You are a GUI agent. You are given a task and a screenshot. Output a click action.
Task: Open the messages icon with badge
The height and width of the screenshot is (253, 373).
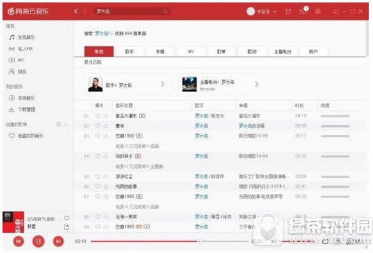304,10
